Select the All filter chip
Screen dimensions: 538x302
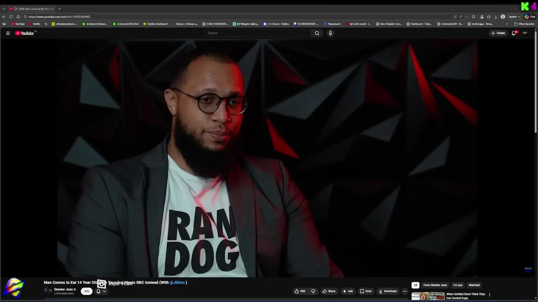pyautogui.click(x=415, y=285)
